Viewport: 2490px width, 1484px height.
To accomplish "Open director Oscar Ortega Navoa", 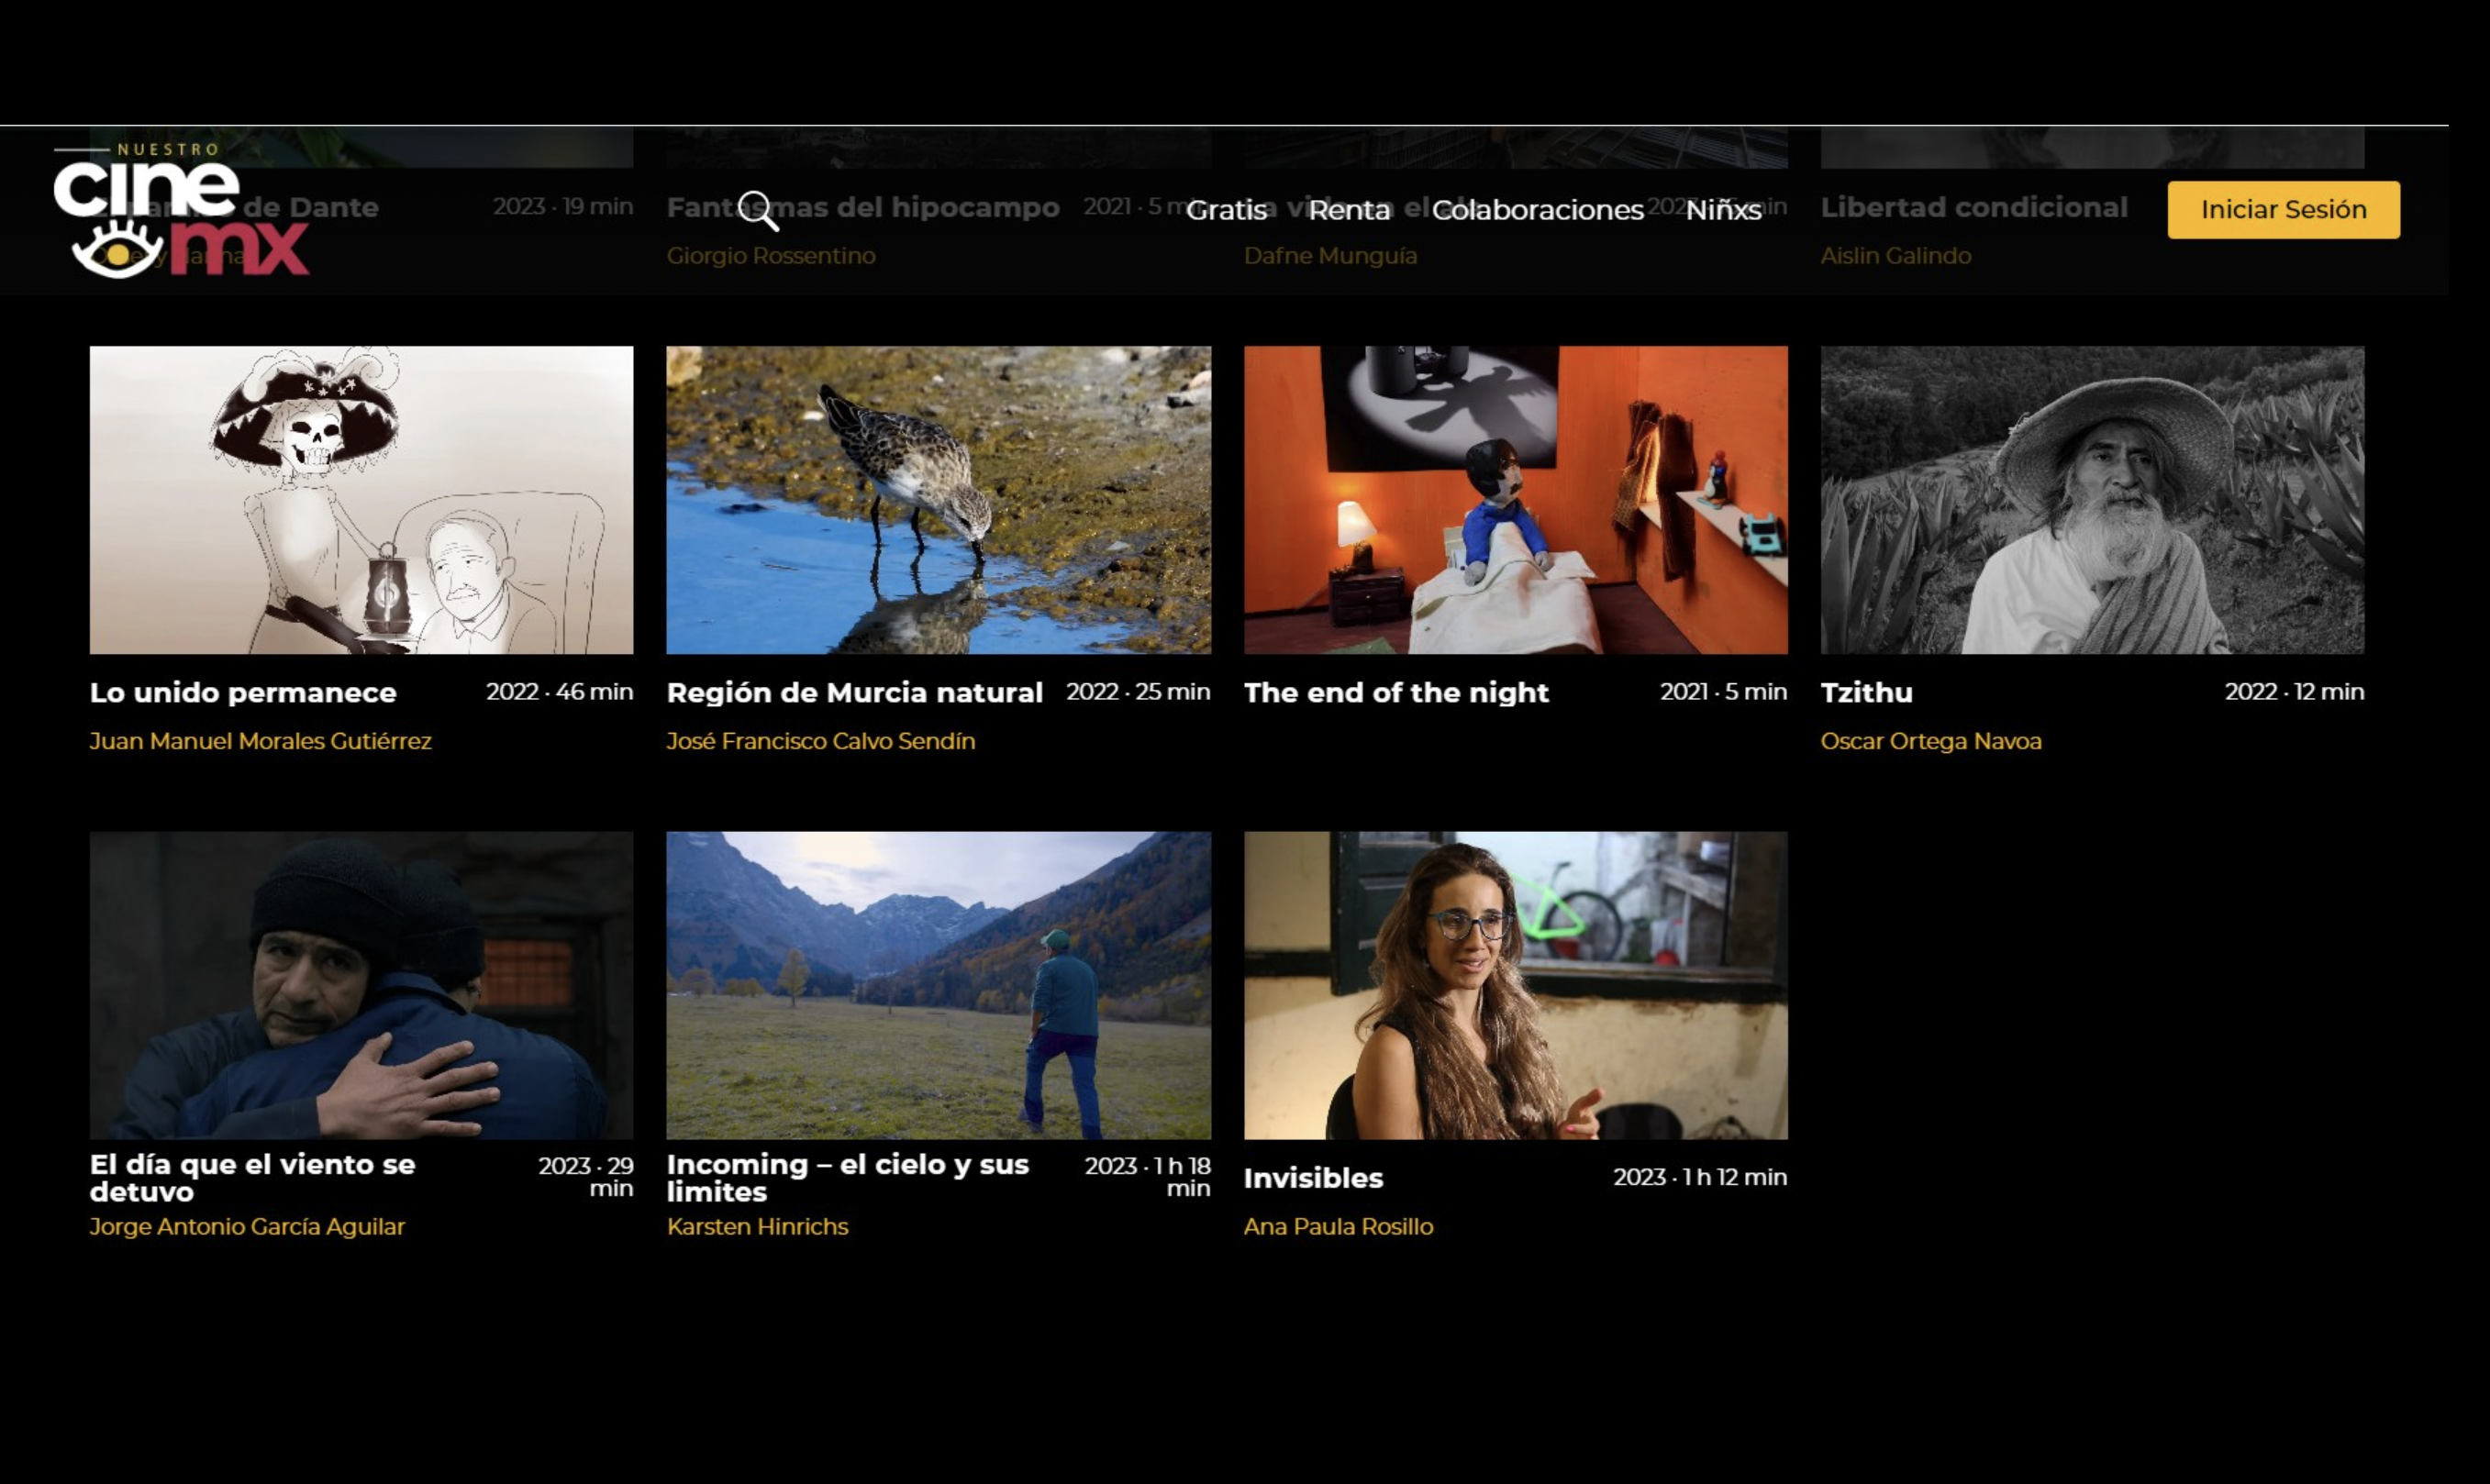I will click(1931, 741).
